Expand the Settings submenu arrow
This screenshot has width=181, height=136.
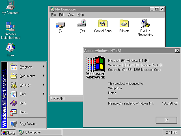pyautogui.click(x=44, y=85)
